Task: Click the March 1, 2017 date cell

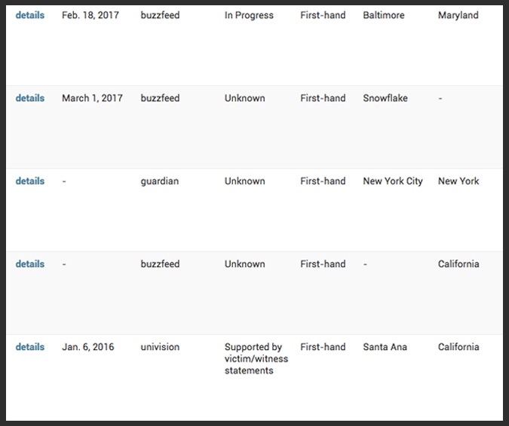Action: [x=92, y=98]
